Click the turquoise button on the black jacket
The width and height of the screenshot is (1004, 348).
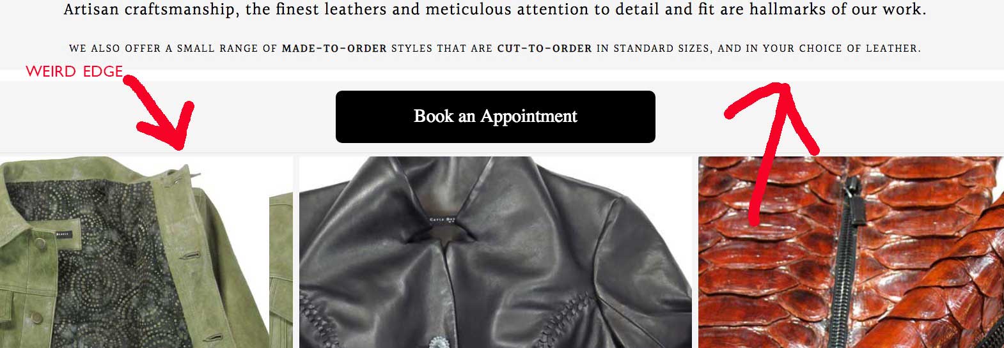point(437,342)
